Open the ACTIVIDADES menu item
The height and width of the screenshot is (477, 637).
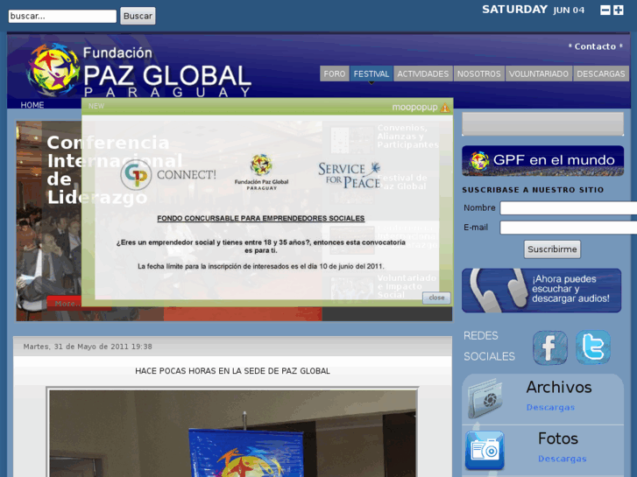tap(423, 74)
